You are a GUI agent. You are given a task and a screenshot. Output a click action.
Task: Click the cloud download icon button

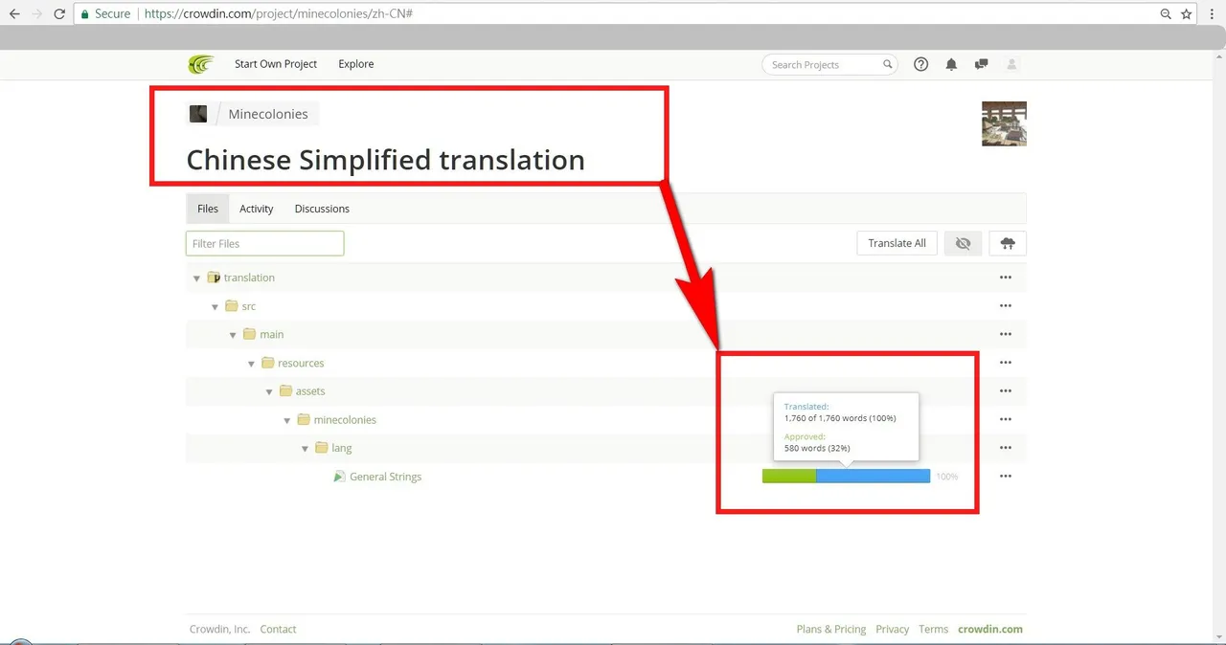1008,243
